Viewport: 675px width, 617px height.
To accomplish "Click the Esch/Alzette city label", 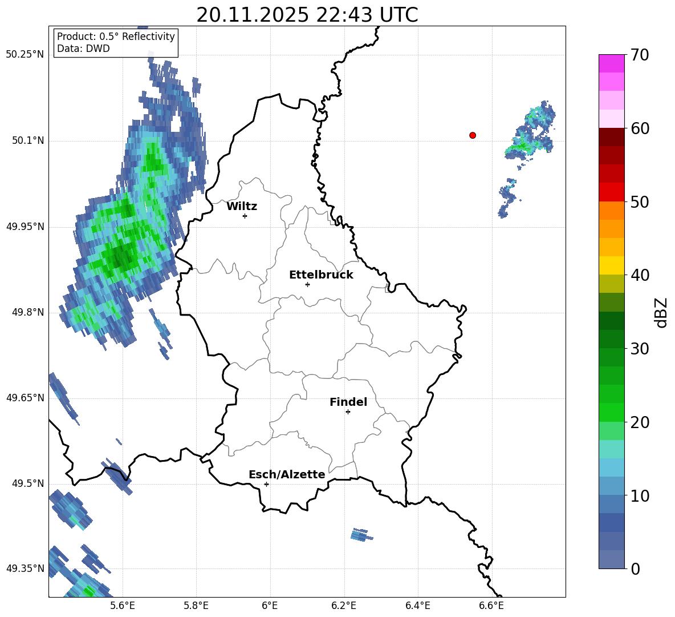I will [287, 474].
